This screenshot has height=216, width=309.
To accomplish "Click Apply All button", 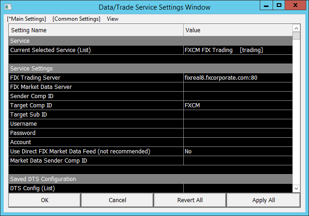I will pos(263,200).
